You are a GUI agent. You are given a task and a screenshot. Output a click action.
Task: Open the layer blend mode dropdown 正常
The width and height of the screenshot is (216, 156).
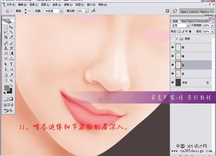pos(180,26)
